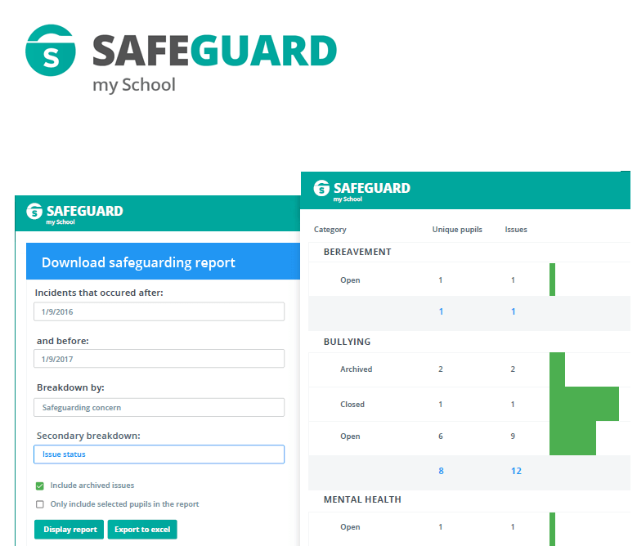Click Bullying total issues link 12
Viewport: 637px width, 546px height.
tap(516, 471)
